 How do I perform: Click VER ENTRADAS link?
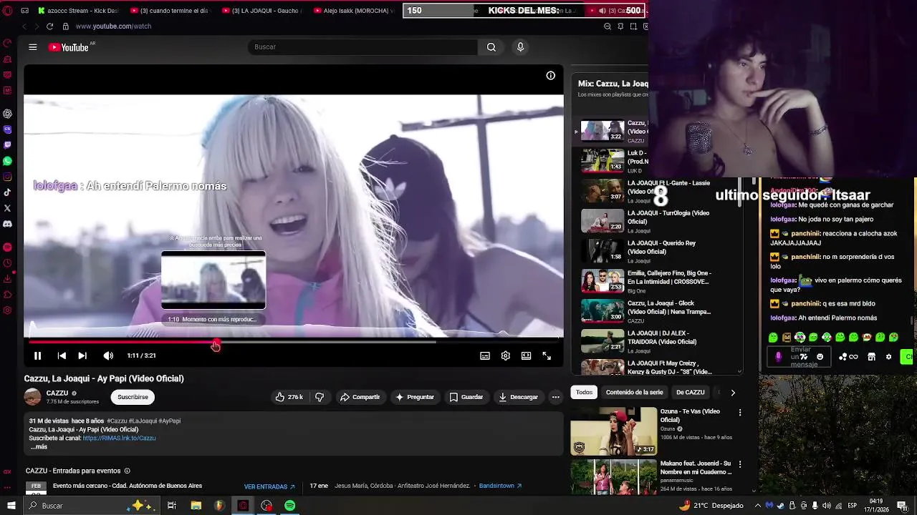[x=269, y=486]
